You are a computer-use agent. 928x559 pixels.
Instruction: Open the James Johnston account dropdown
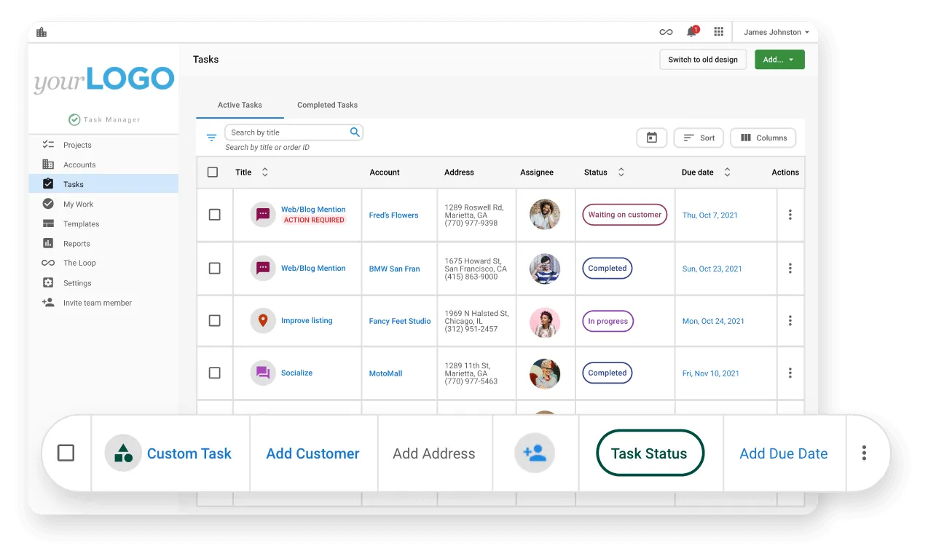(775, 31)
